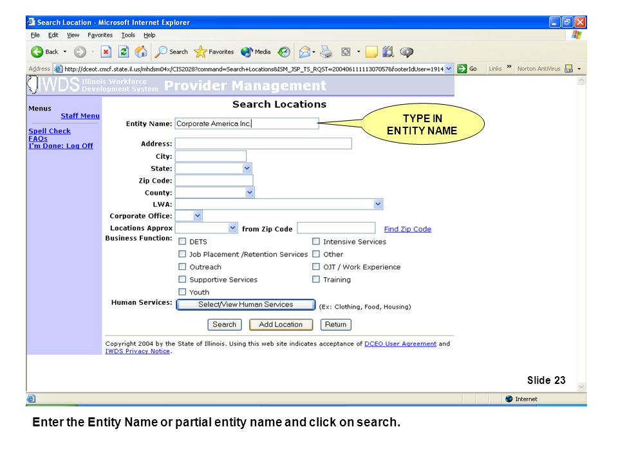Viewport: 618px width, 463px height.
Task: Click I'm Done: Log Off link
Action: (61, 146)
